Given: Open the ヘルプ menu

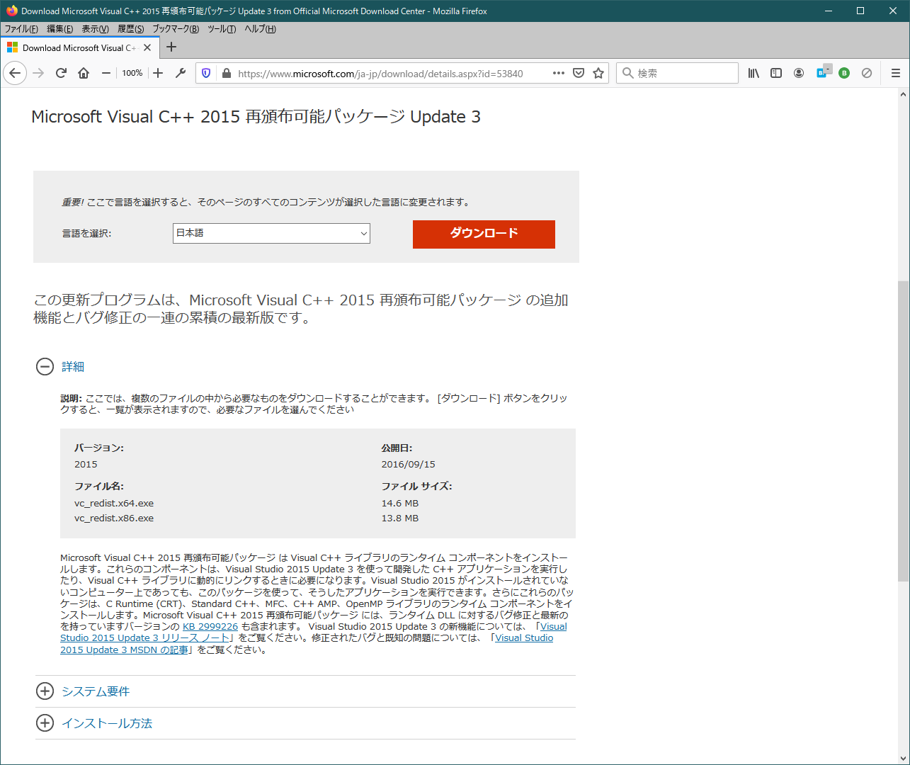Looking at the screenshot, I should click(x=260, y=29).
